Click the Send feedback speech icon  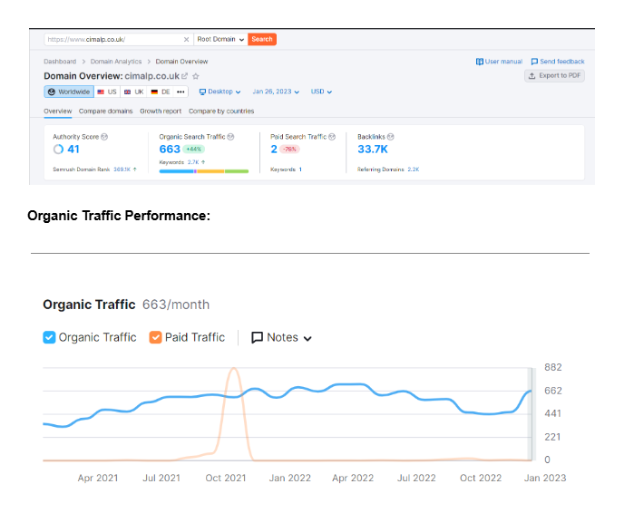tap(534, 62)
